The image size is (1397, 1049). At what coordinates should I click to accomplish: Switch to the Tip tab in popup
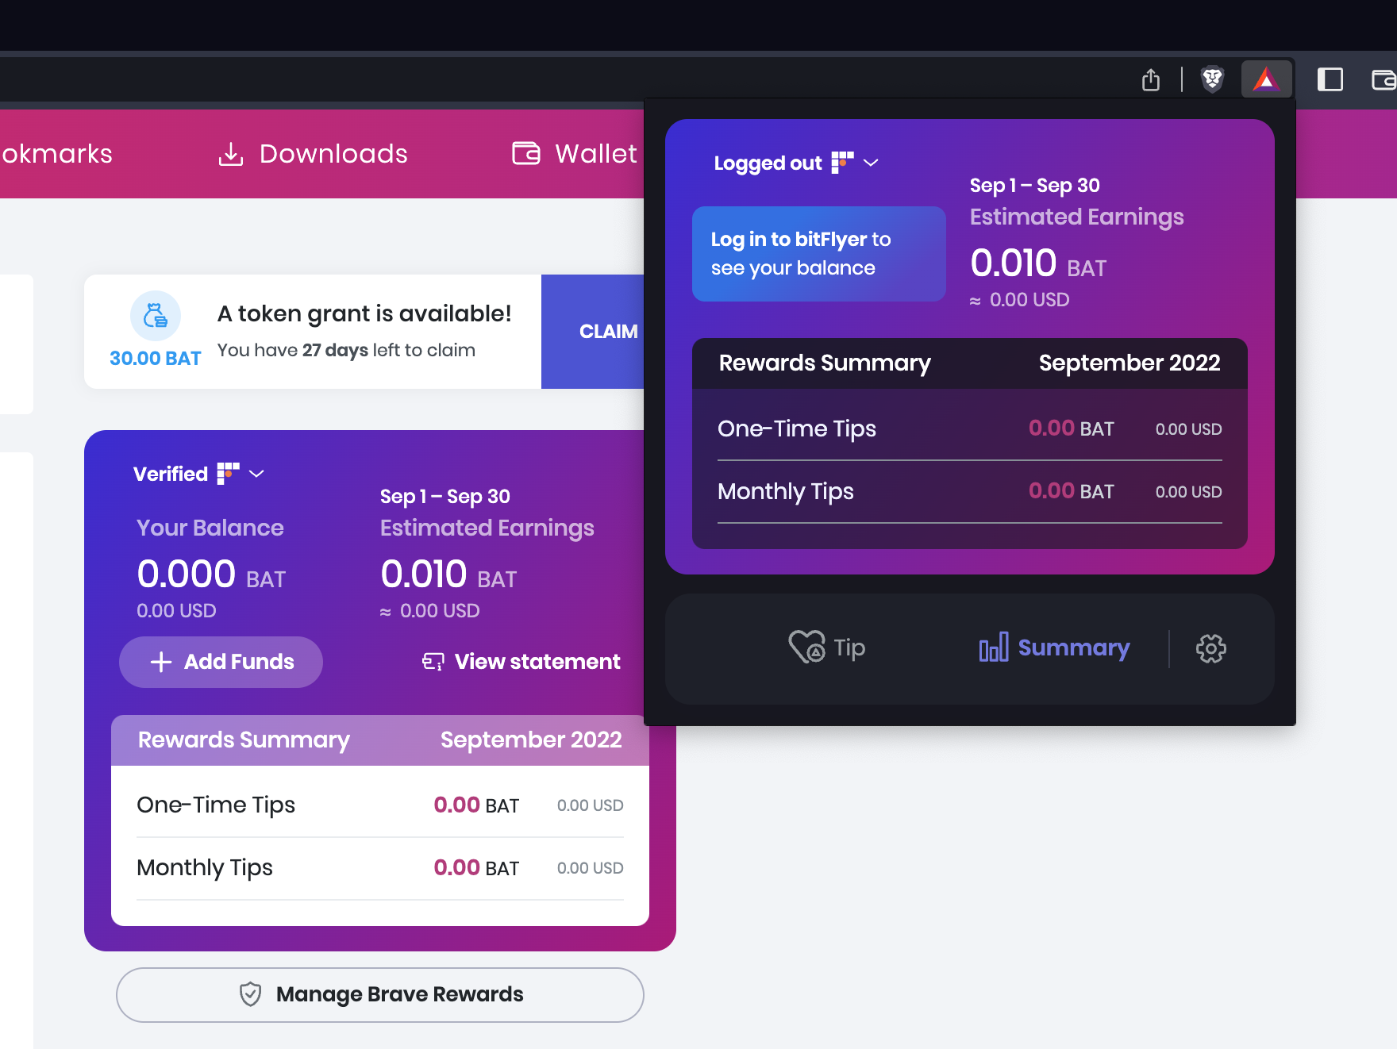click(x=827, y=647)
